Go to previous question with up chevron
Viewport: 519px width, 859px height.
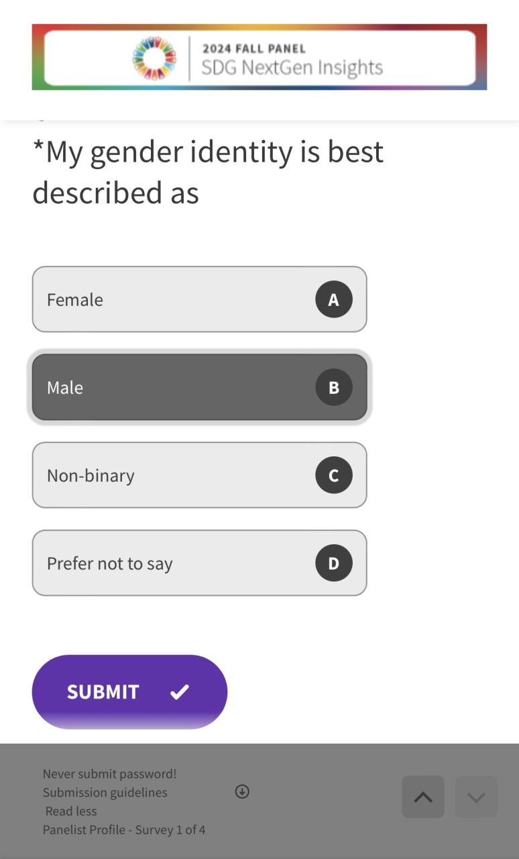tap(423, 797)
